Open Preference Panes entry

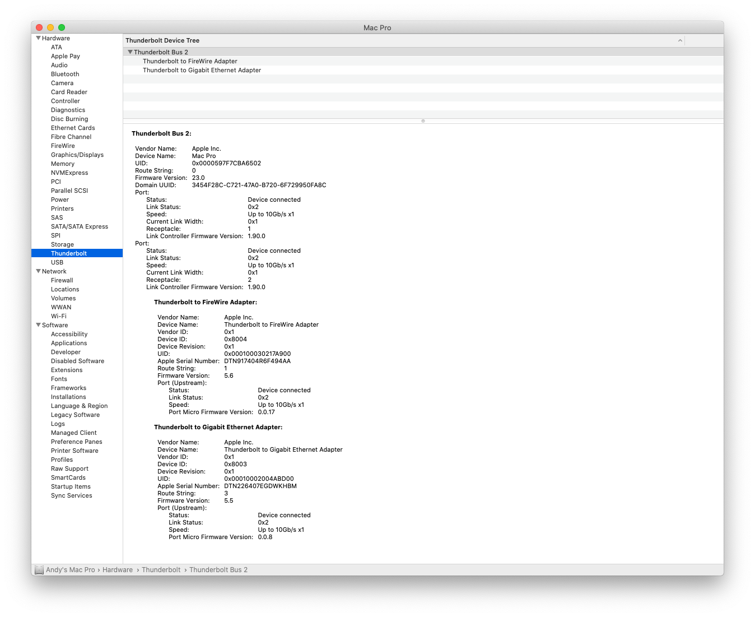tap(77, 442)
